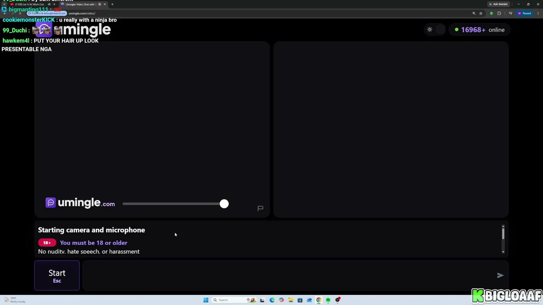Click the 16968+ online counter
The height and width of the screenshot is (305, 543).
tap(479, 30)
